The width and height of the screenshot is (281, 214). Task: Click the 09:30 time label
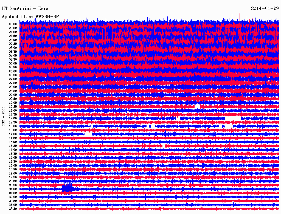click(x=13, y=99)
